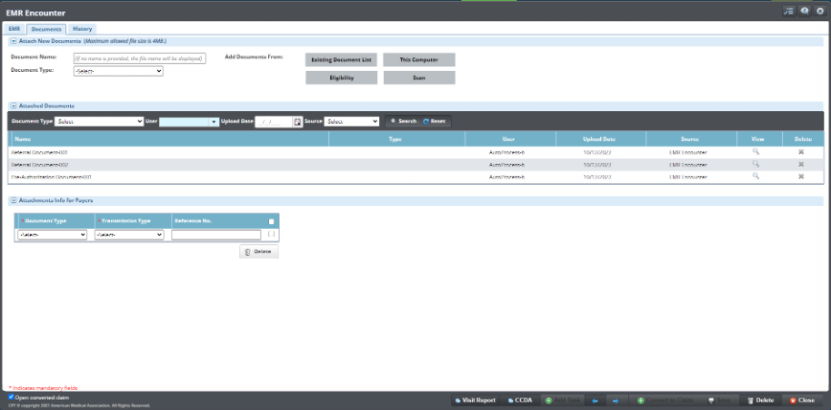View the first Referral Document with magnifier icon

(x=755, y=152)
